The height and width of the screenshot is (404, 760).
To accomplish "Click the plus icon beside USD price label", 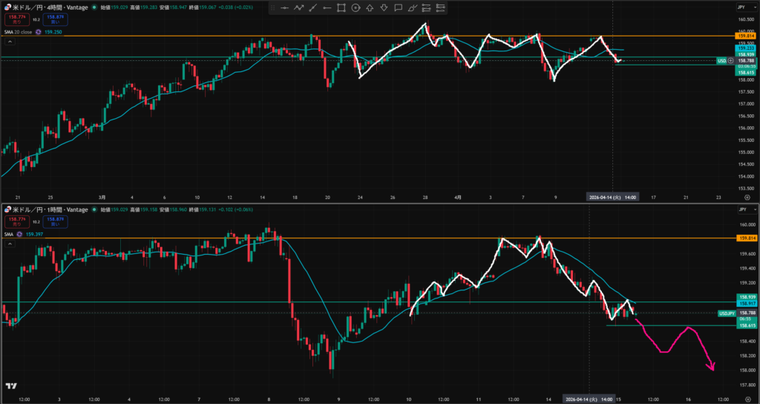I will (730, 60).
